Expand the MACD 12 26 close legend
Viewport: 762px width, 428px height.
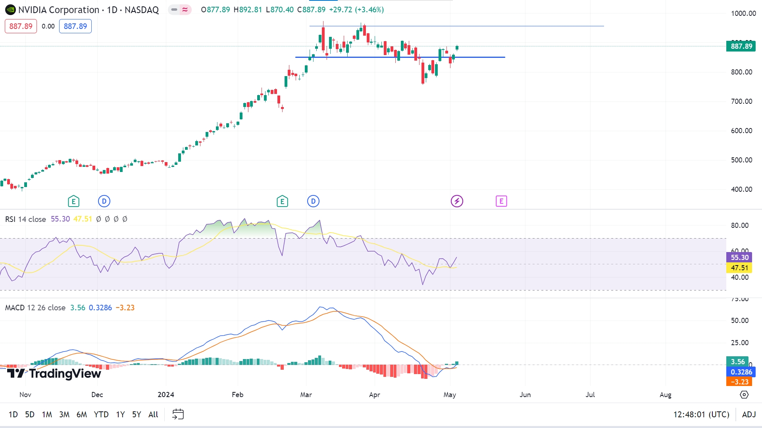35,308
